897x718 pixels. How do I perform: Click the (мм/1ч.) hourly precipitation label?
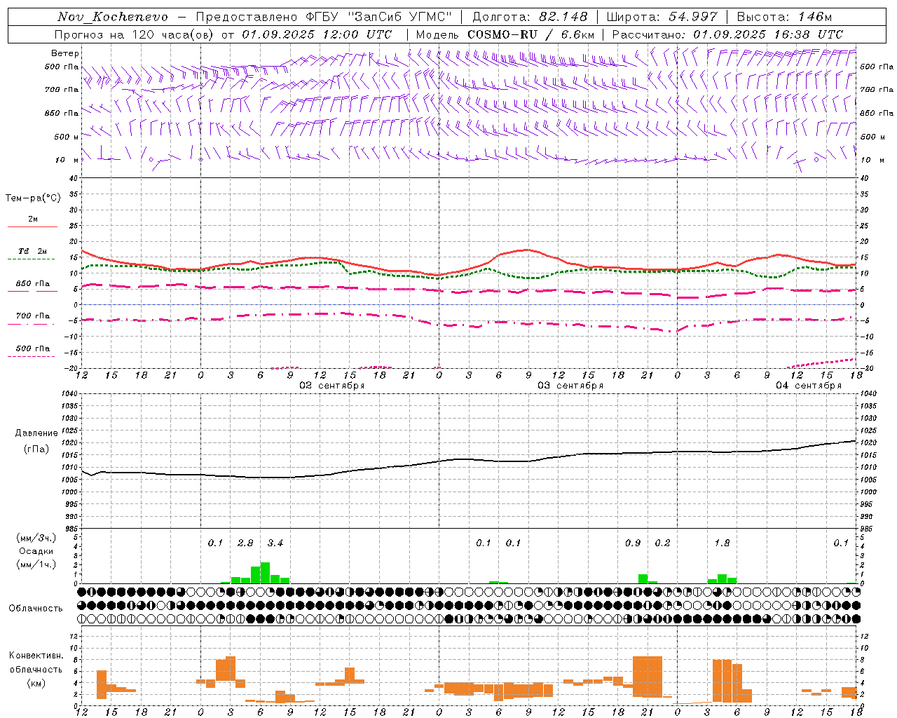tap(36, 564)
